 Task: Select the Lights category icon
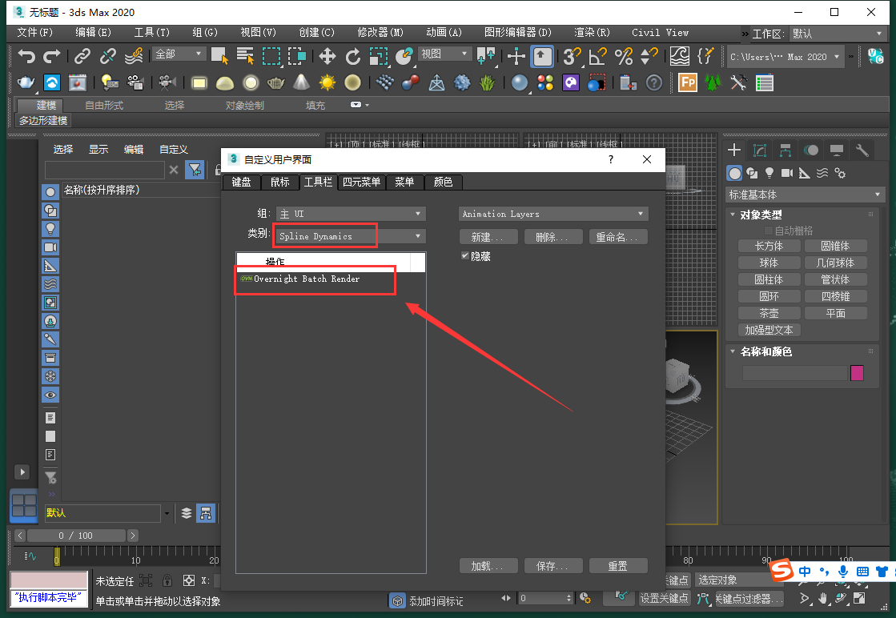769,173
